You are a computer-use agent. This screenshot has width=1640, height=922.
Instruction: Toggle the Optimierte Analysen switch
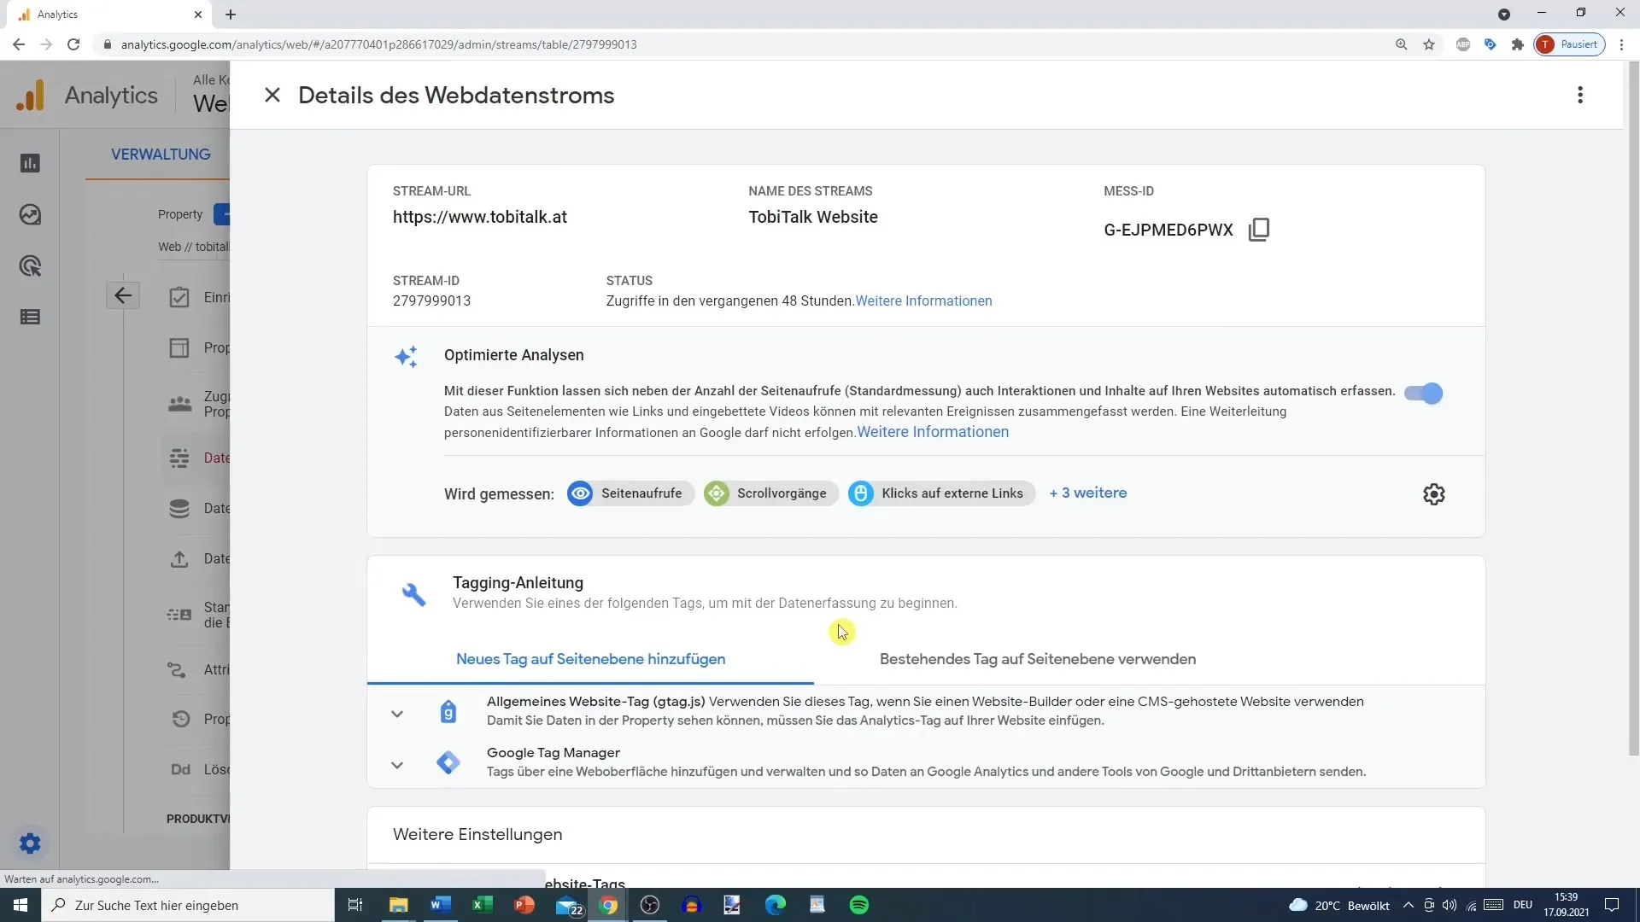[x=1425, y=393]
